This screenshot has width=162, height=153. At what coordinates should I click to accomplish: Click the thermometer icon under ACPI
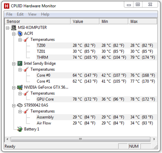point(26,40)
